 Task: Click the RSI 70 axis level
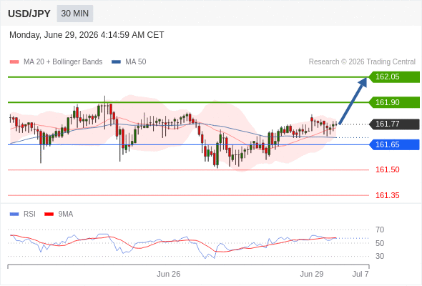(x=380, y=230)
